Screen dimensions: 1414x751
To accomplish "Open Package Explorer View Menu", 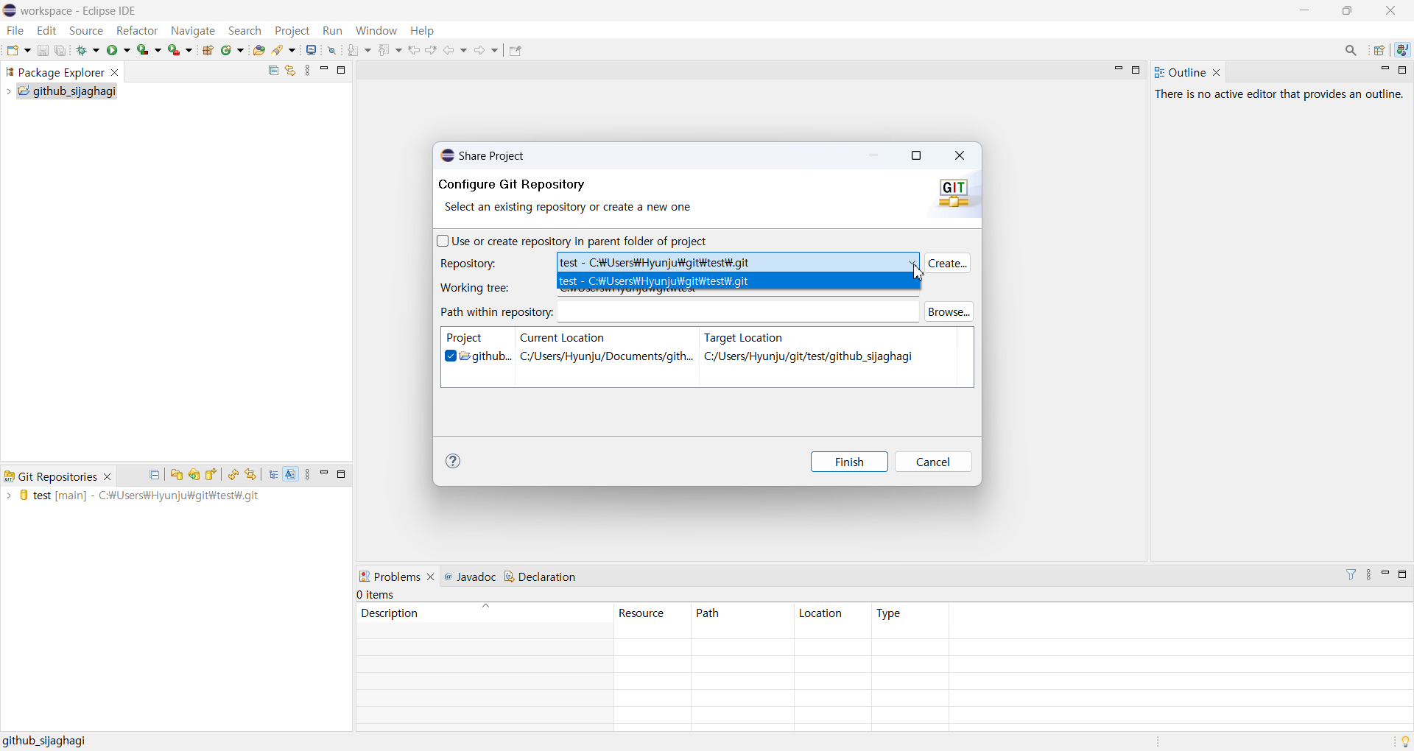I will click(308, 71).
